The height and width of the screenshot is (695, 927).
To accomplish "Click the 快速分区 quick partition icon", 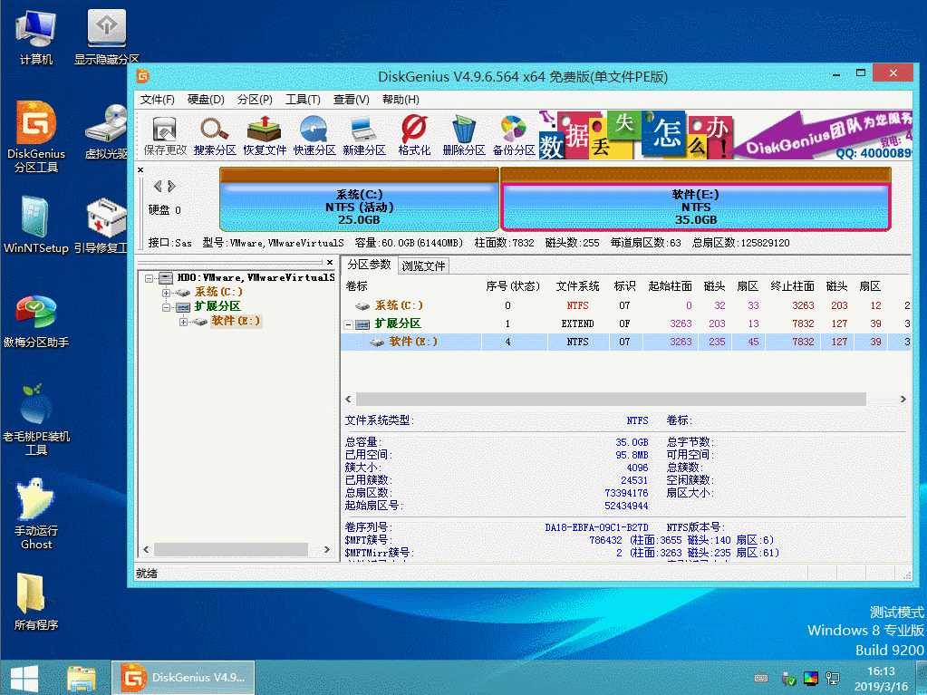I will pyautogui.click(x=314, y=135).
